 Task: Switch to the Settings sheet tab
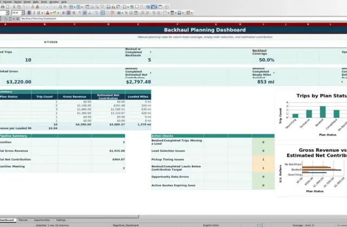pos(61,220)
